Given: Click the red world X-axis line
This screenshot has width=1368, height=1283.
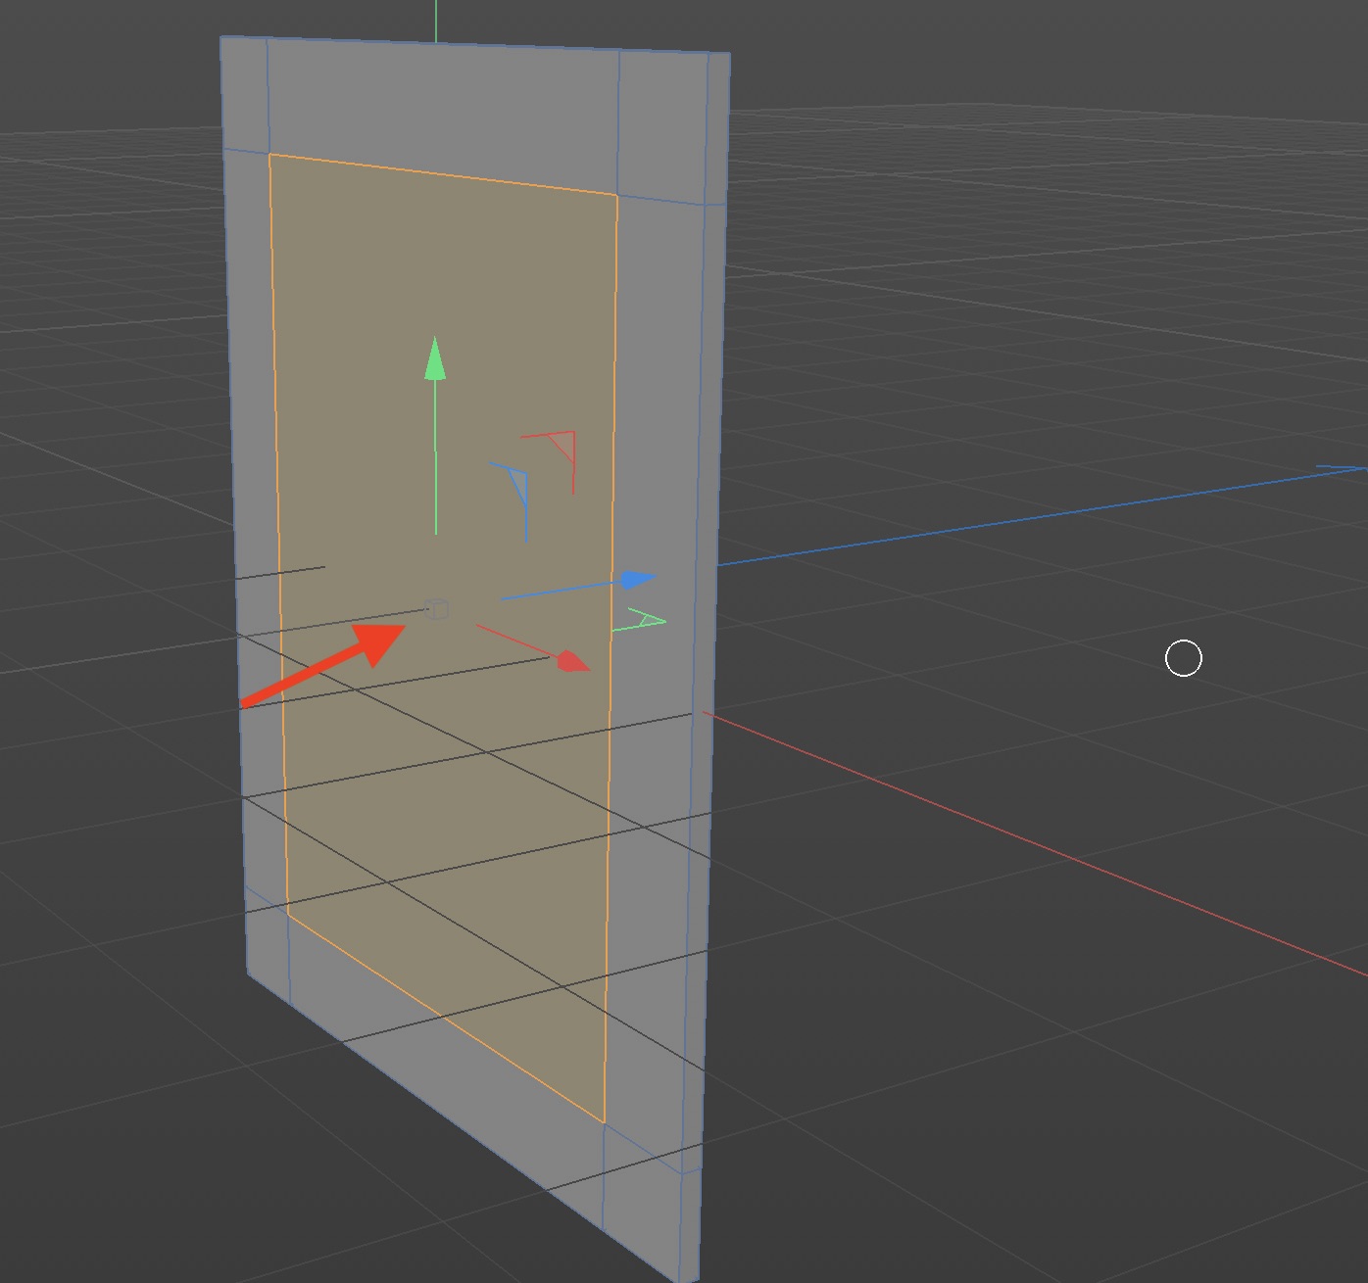Looking at the screenshot, I should [1029, 842].
